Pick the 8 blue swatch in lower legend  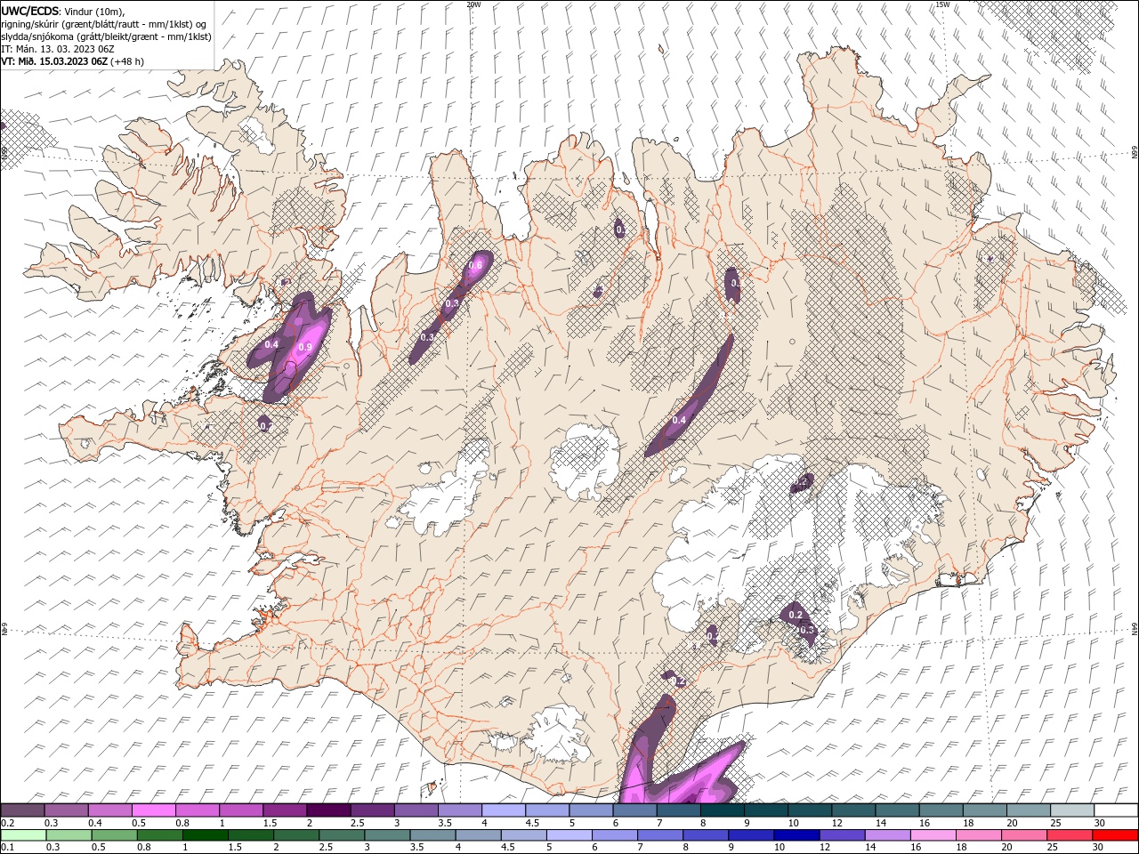706,835
